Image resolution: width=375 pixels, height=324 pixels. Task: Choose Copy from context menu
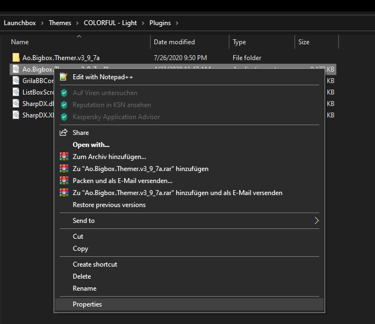pos(189,249)
